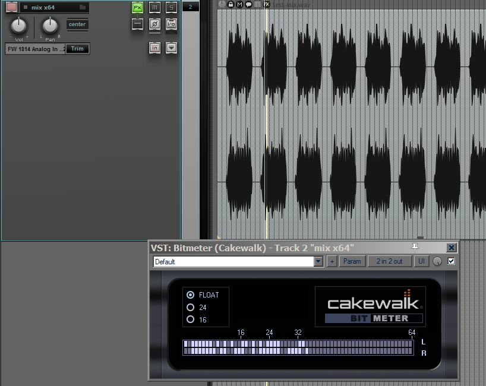486x386 pixels.
Task: Pin the Bitmeter plugin window
Action: point(415,247)
